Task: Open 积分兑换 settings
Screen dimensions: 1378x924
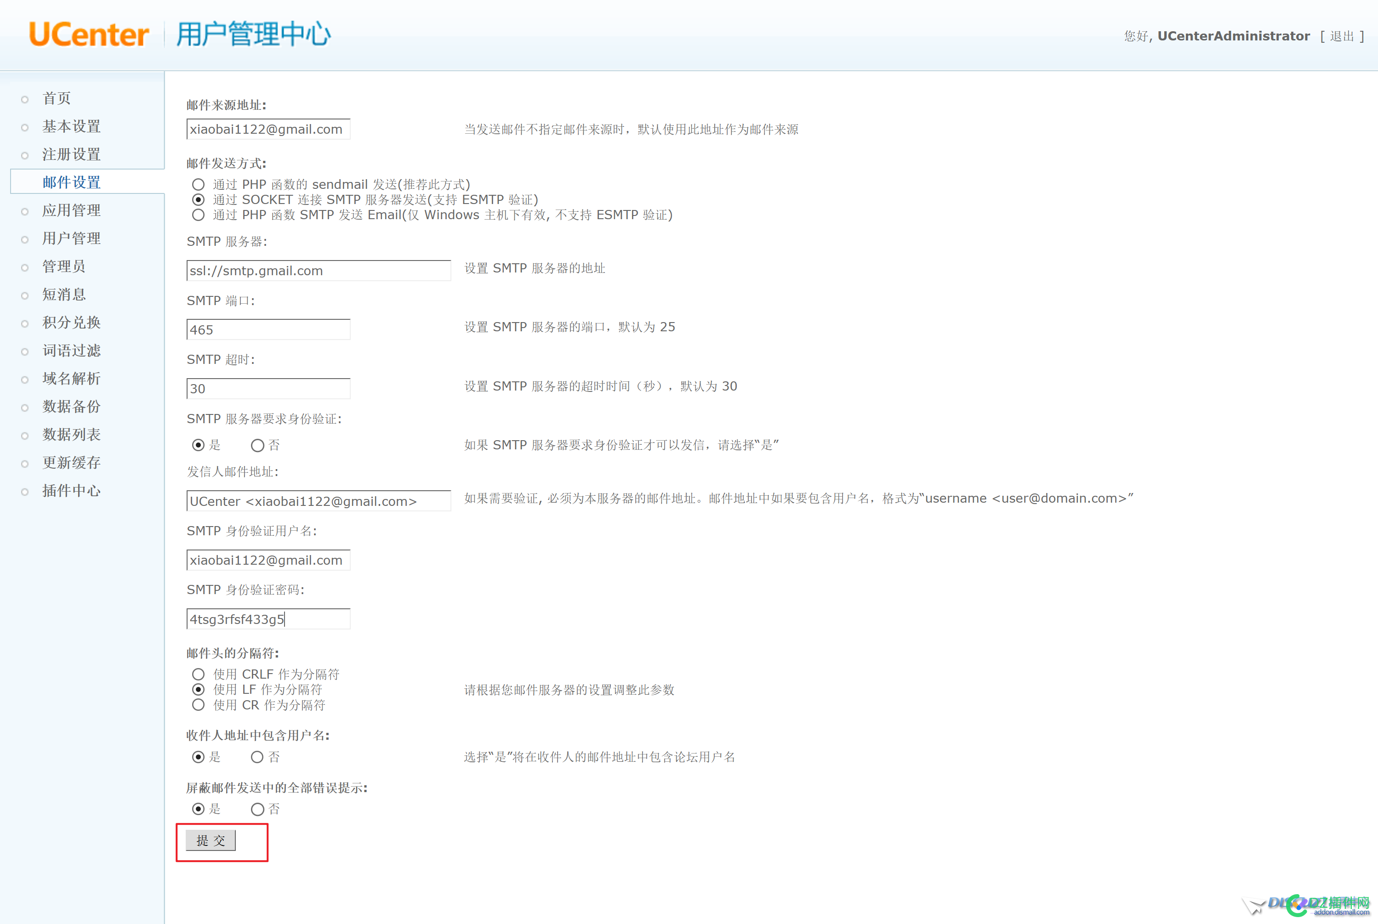Action: pos(71,323)
